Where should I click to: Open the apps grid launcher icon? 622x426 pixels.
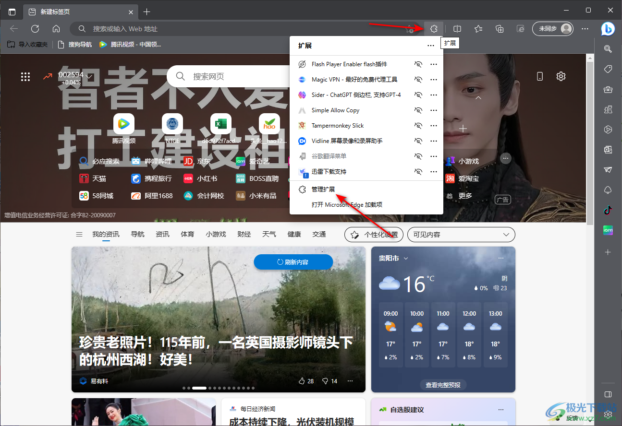[25, 77]
